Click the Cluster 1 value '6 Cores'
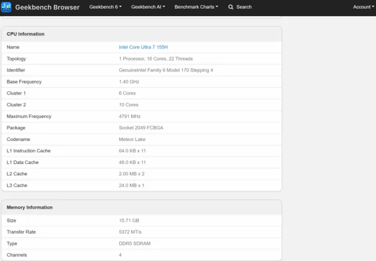The image size is (376, 261). [127, 93]
